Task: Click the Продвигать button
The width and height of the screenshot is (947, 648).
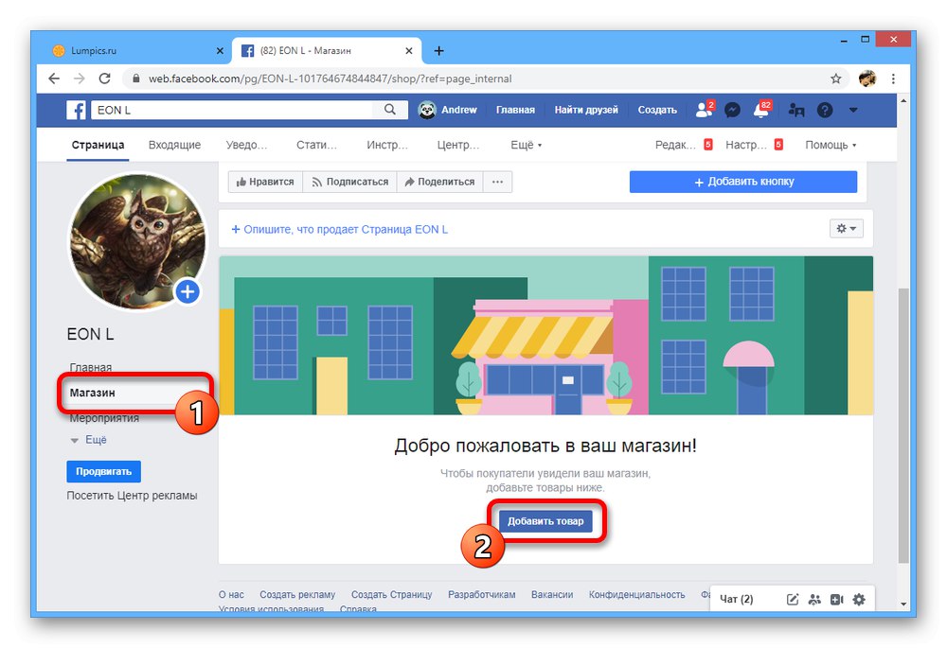Action: click(x=104, y=471)
